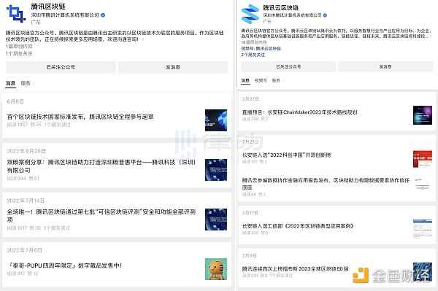Click 1篇原创内容 on 腾讯区块链 page

(19, 47)
